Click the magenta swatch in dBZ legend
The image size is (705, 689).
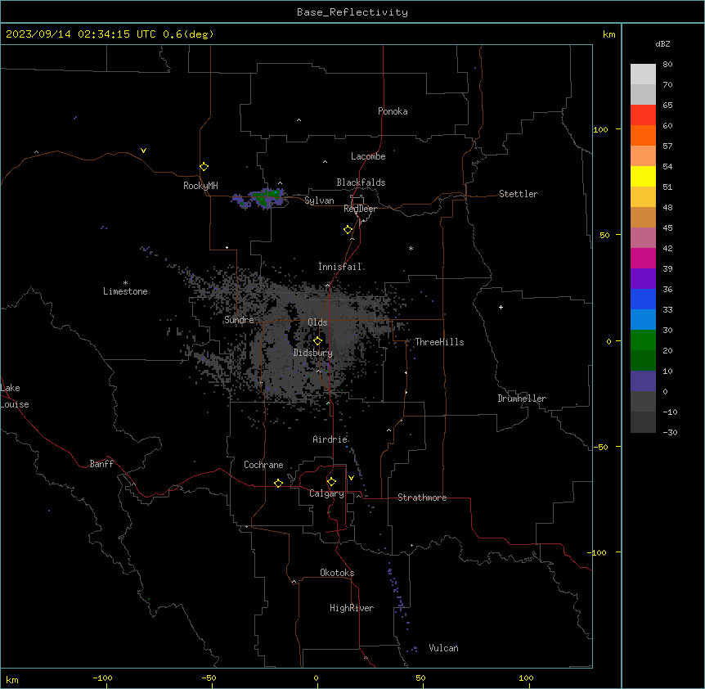(643, 258)
